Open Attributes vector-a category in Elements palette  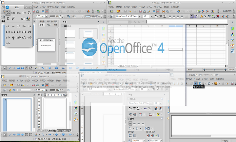tap(8, 18)
